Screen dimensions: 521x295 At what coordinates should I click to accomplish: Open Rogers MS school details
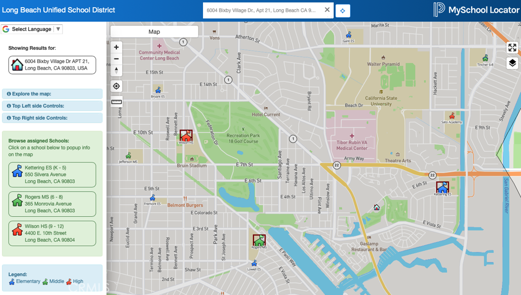coord(52,204)
